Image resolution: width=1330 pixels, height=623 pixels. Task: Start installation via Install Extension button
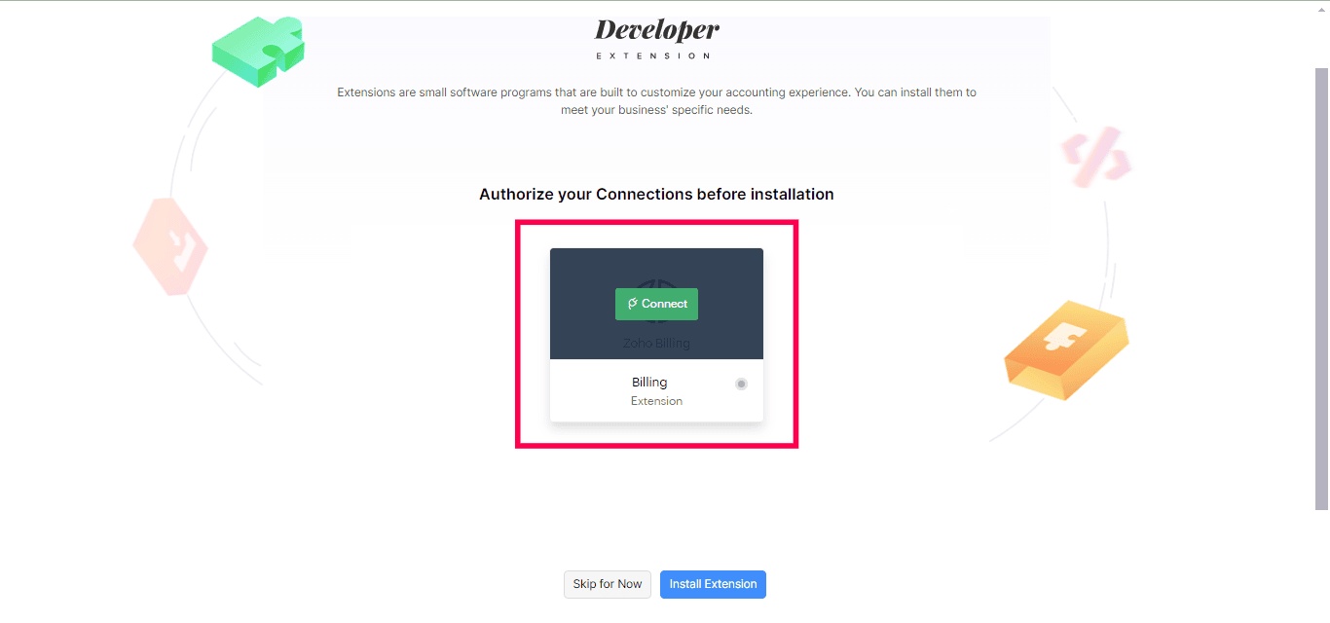(713, 584)
